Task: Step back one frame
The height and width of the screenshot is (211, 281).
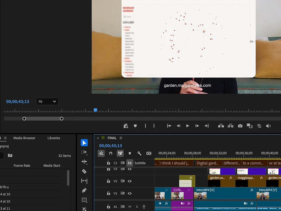Action: point(178,126)
